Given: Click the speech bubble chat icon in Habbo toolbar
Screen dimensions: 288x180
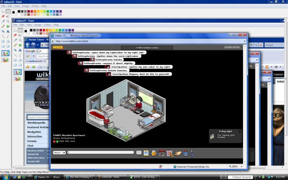Looking at the screenshot, I should [139, 153].
